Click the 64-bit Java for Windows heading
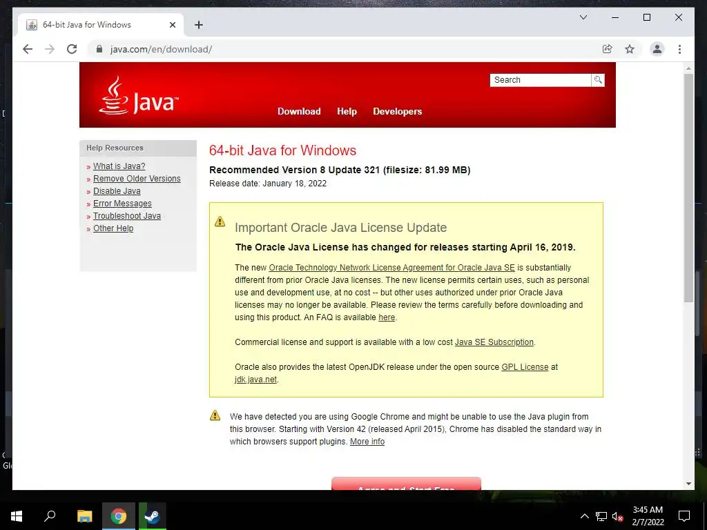The height and width of the screenshot is (530, 707). [282, 150]
